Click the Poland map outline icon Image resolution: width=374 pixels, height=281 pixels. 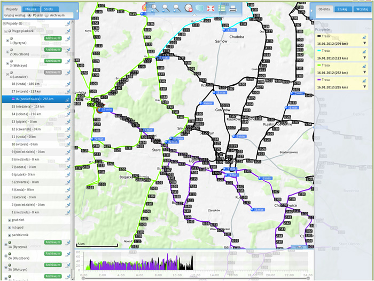[x=199, y=8]
